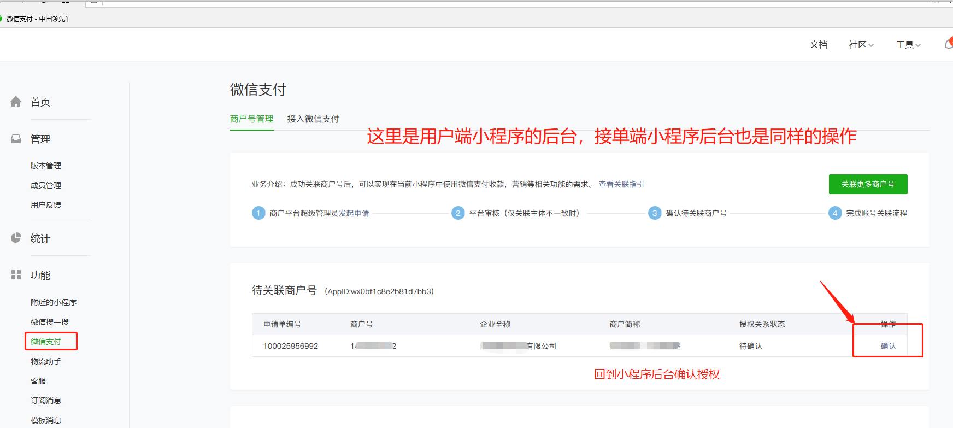Click the 商户简称 column header
The width and height of the screenshot is (953, 428).
(625, 324)
